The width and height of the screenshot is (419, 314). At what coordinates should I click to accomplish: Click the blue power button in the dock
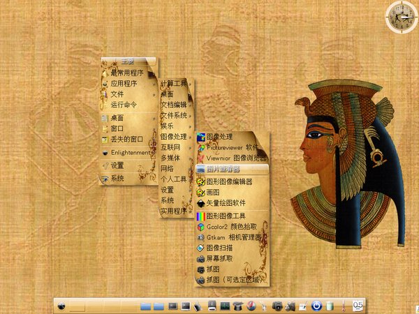click(x=316, y=305)
